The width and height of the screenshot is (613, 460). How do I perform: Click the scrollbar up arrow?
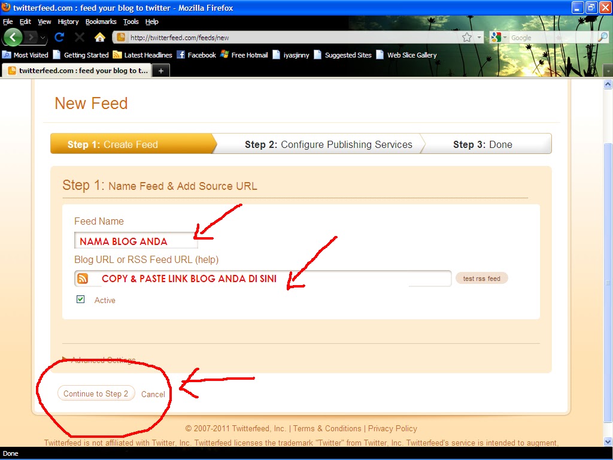pyautogui.click(x=608, y=84)
